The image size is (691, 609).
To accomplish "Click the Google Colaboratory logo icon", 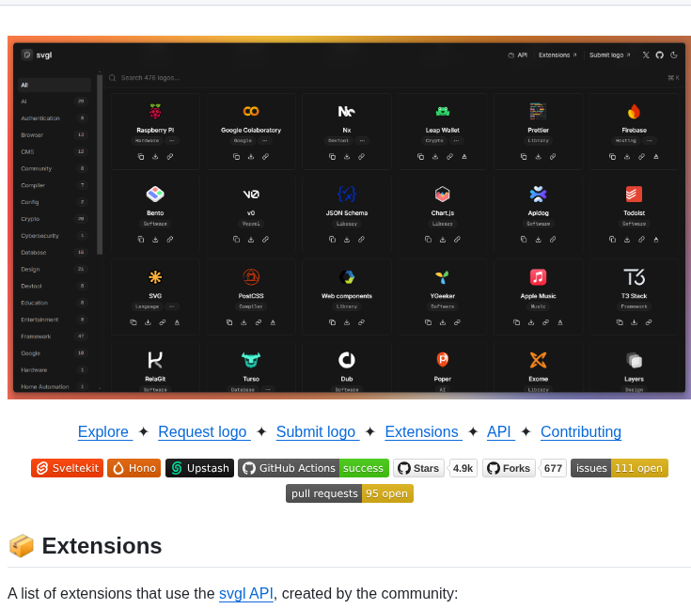I will 251,111.
